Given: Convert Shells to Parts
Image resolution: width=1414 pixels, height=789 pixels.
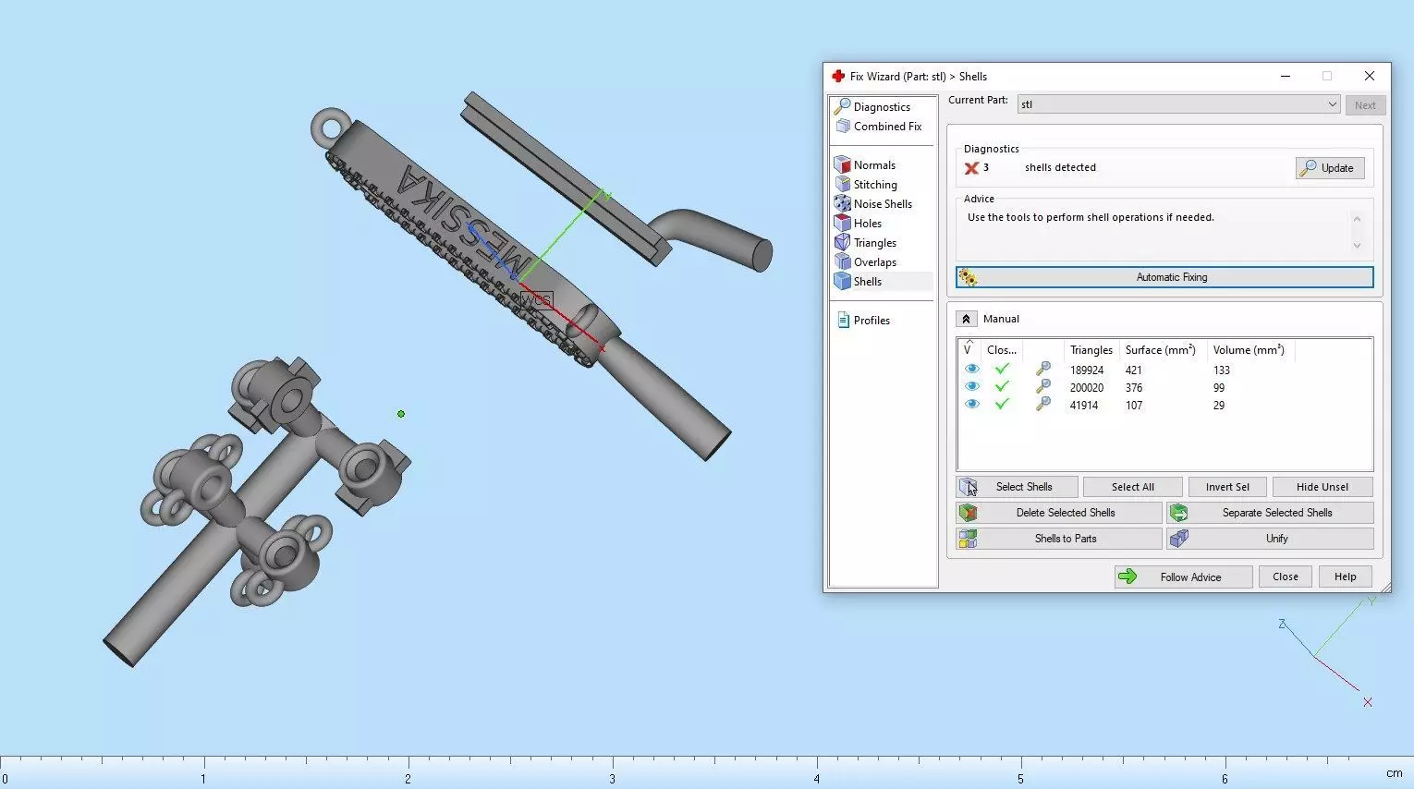Looking at the screenshot, I should tap(1059, 539).
